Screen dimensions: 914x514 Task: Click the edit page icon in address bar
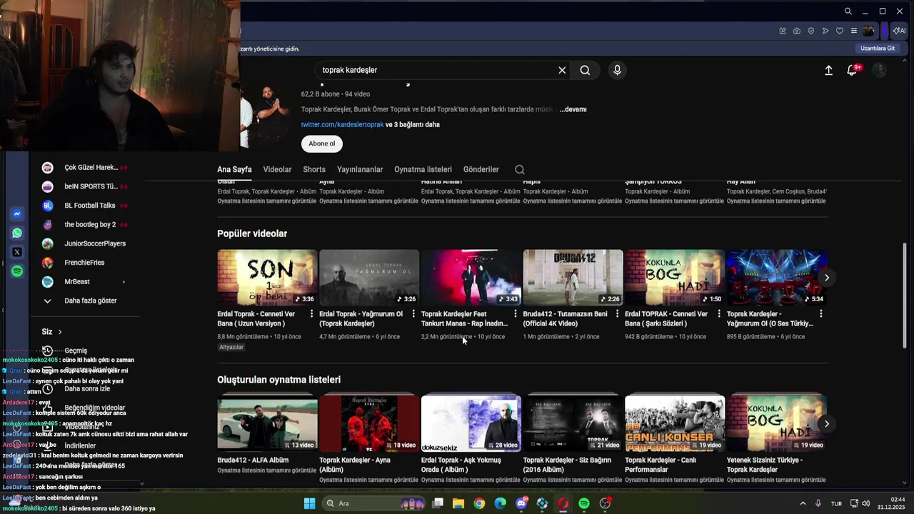[783, 31]
